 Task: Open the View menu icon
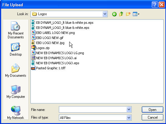[x=136, y=14]
